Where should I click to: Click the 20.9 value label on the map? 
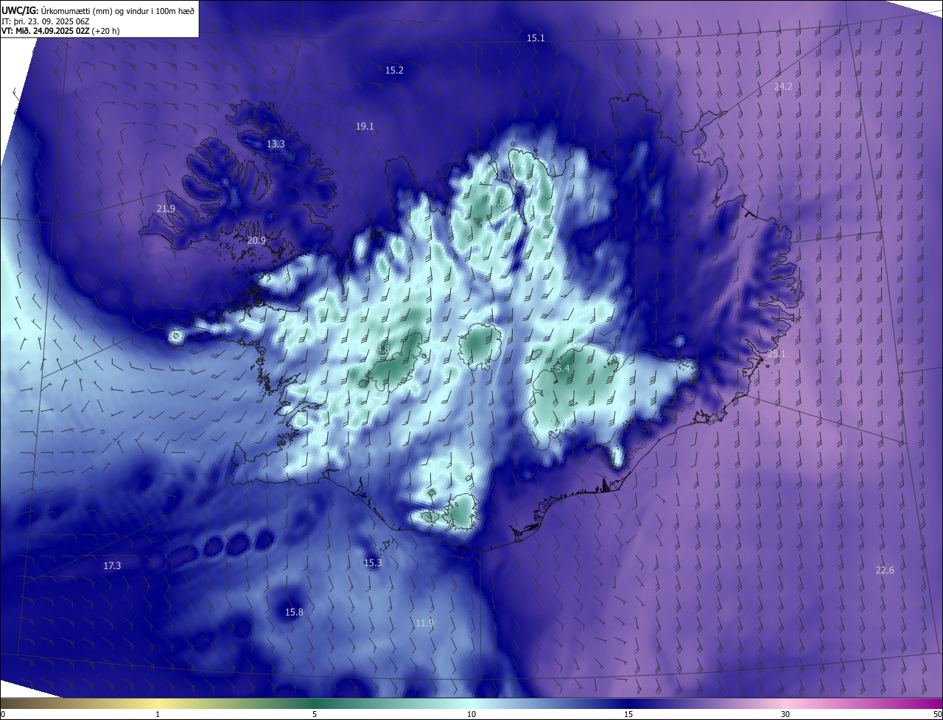pos(256,240)
